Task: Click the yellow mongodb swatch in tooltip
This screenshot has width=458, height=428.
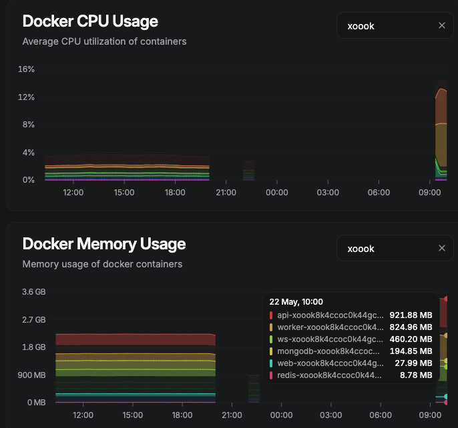Action: click(x=271, y=351)
